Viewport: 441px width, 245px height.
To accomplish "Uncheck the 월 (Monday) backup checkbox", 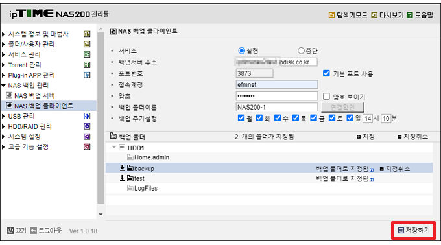I will click(241, 118).
